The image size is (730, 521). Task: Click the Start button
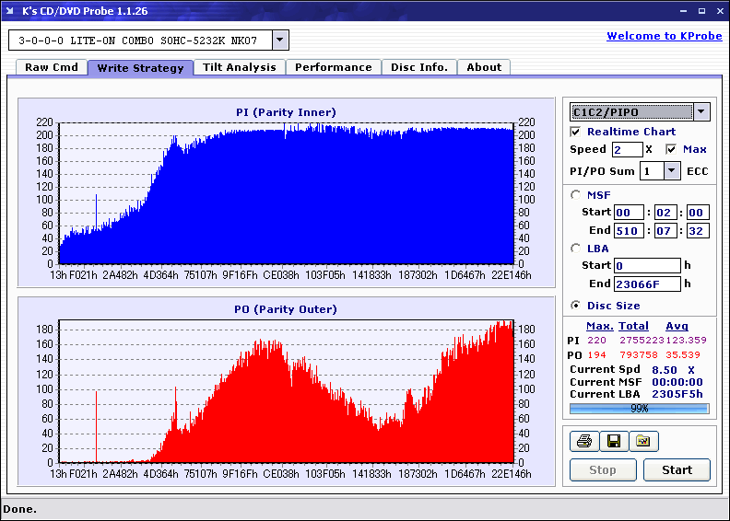coord(677,469)
